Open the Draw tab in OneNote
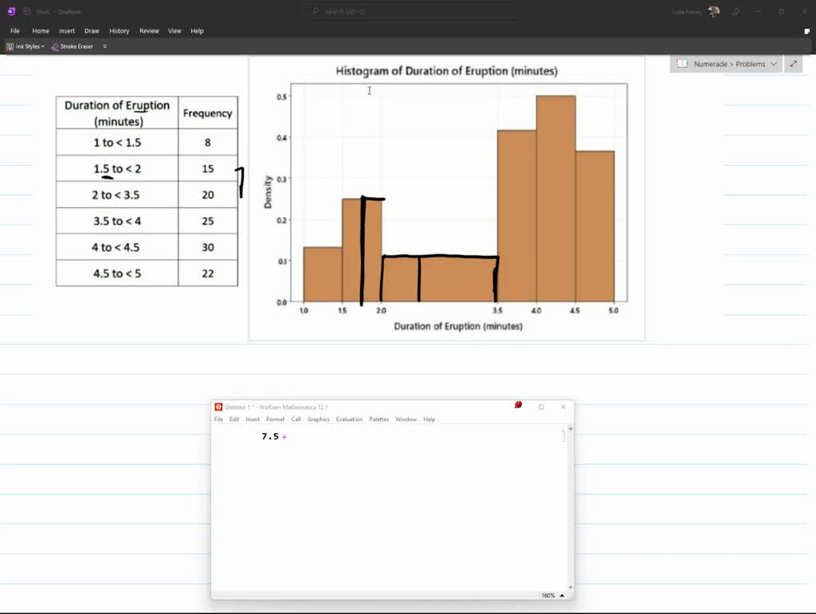This screenshot has height=614, width=816. [92, 31]
